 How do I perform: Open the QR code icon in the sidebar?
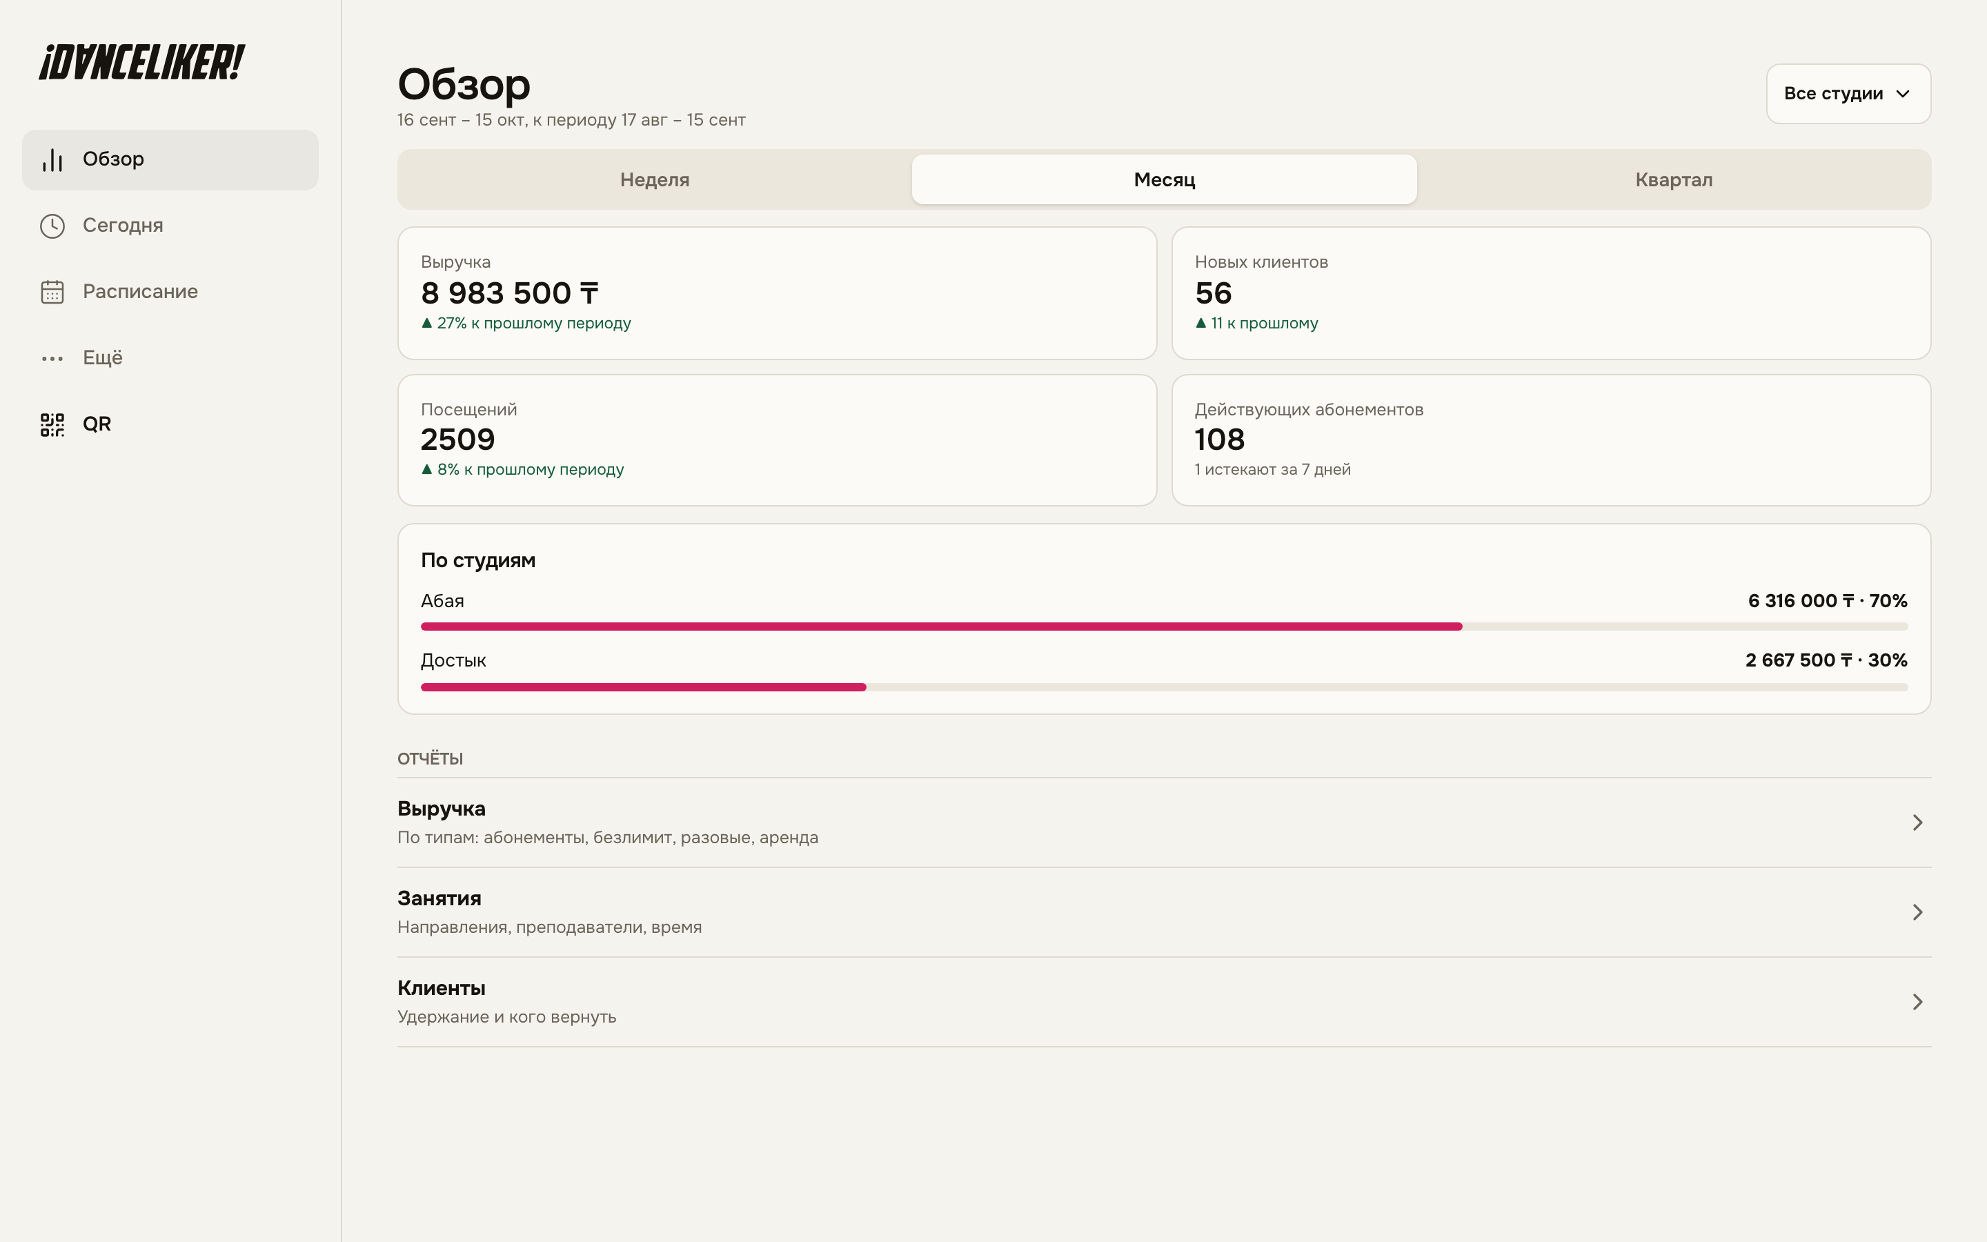point(52,424)
